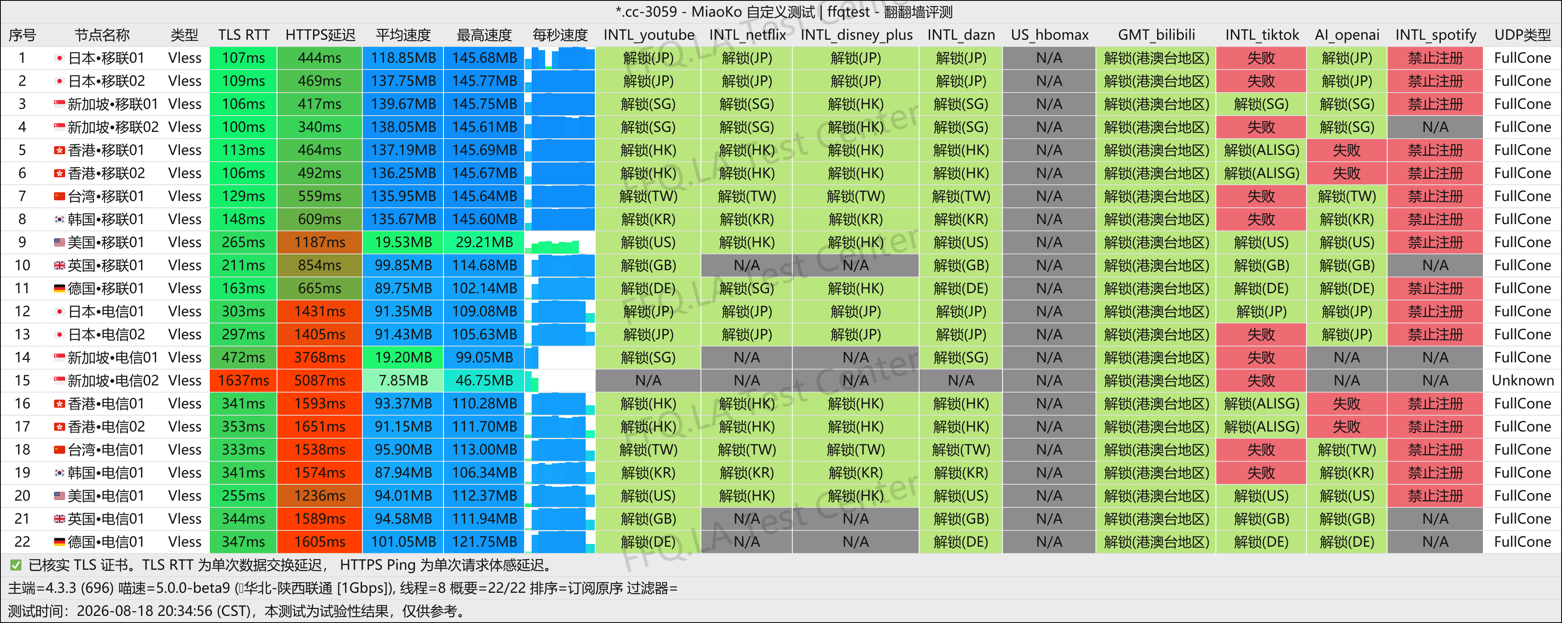
Task: Click the INTL_netflix column header
Action: 747,35
